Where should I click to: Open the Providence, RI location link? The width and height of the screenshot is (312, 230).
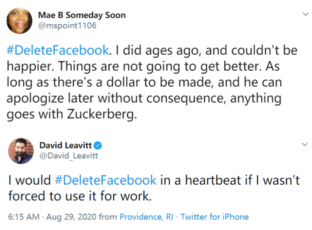pos(146,217)
